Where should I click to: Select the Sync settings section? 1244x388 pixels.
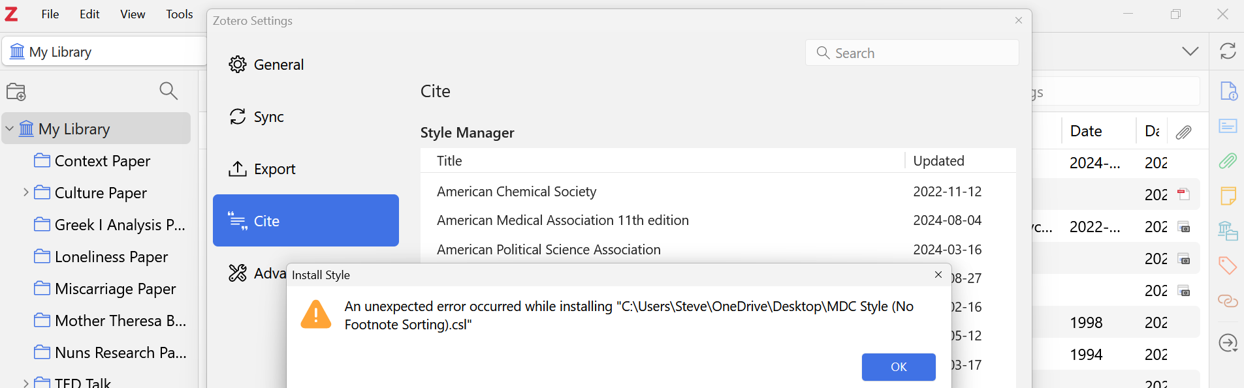pyautogui.click(x=268, y=117)
